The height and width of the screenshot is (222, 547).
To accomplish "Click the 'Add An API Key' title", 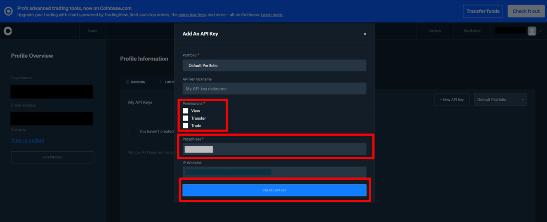I will [200, 34].
